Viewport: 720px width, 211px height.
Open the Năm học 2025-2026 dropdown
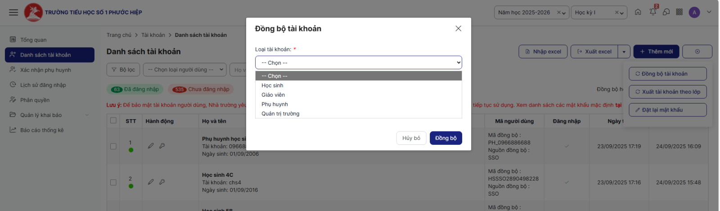pos(531,13)
